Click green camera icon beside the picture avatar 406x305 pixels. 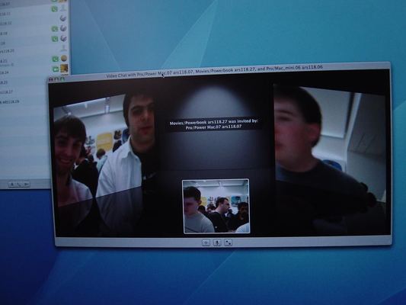56,69
